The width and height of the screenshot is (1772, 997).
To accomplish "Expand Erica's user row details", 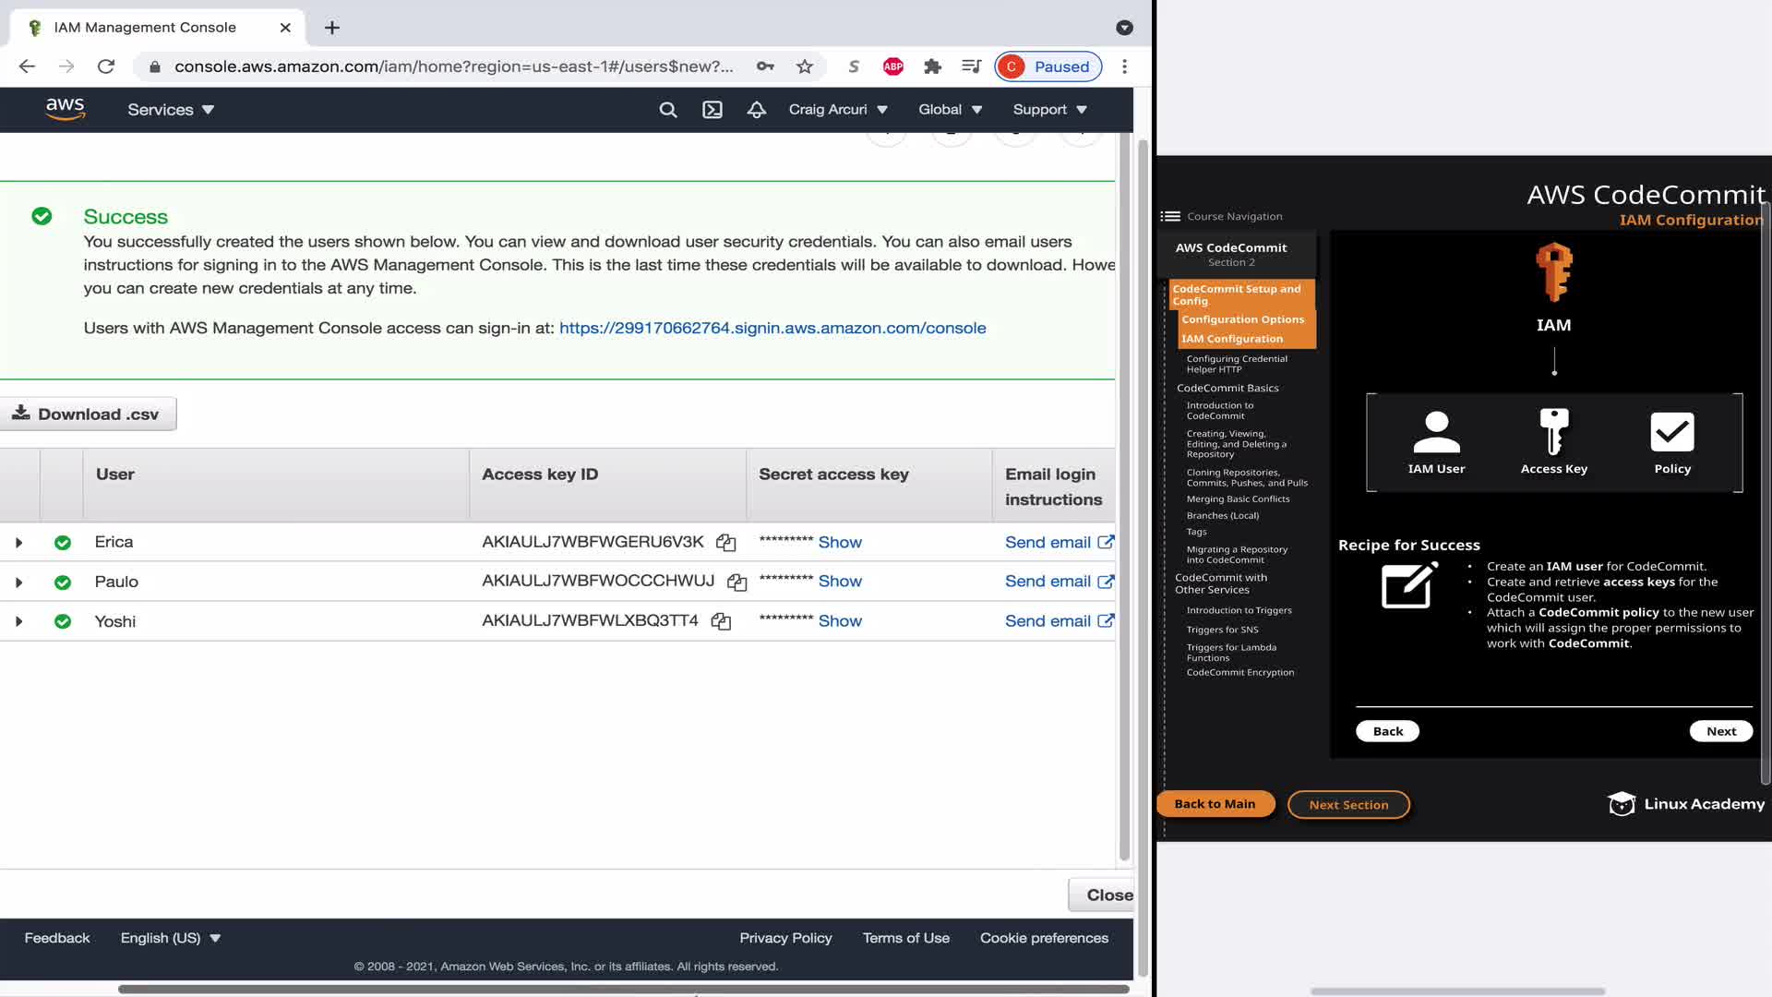I will [18, 543].
